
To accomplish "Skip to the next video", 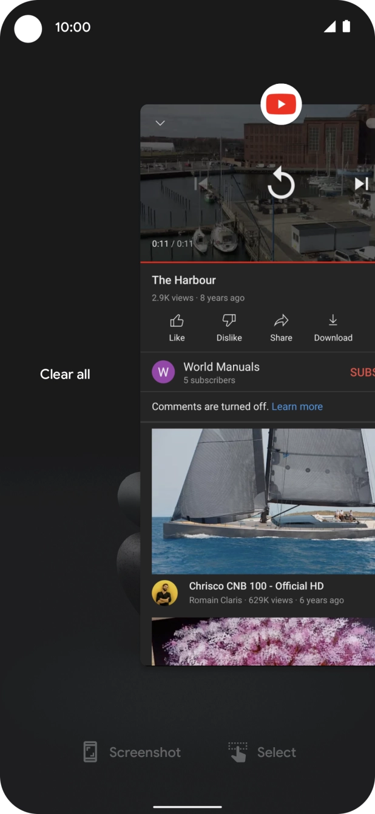I will tap(362, 183).
